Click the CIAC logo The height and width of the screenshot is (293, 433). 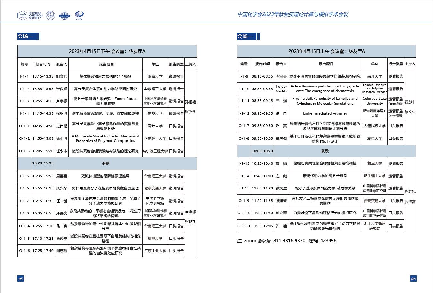(x=79, y=15)
